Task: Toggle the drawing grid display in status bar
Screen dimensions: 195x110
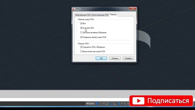Action: point(97,104)
